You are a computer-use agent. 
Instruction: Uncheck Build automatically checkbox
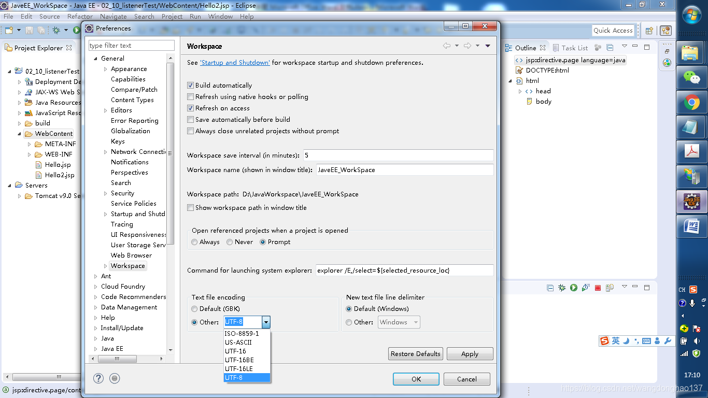tap(191, 86)
